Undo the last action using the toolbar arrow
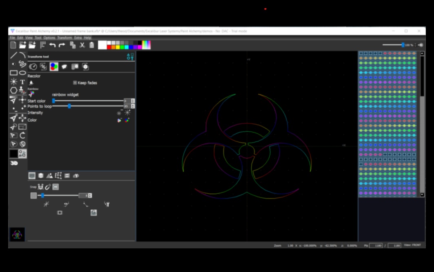The image size is (434, 272). [x=53, y=45]
